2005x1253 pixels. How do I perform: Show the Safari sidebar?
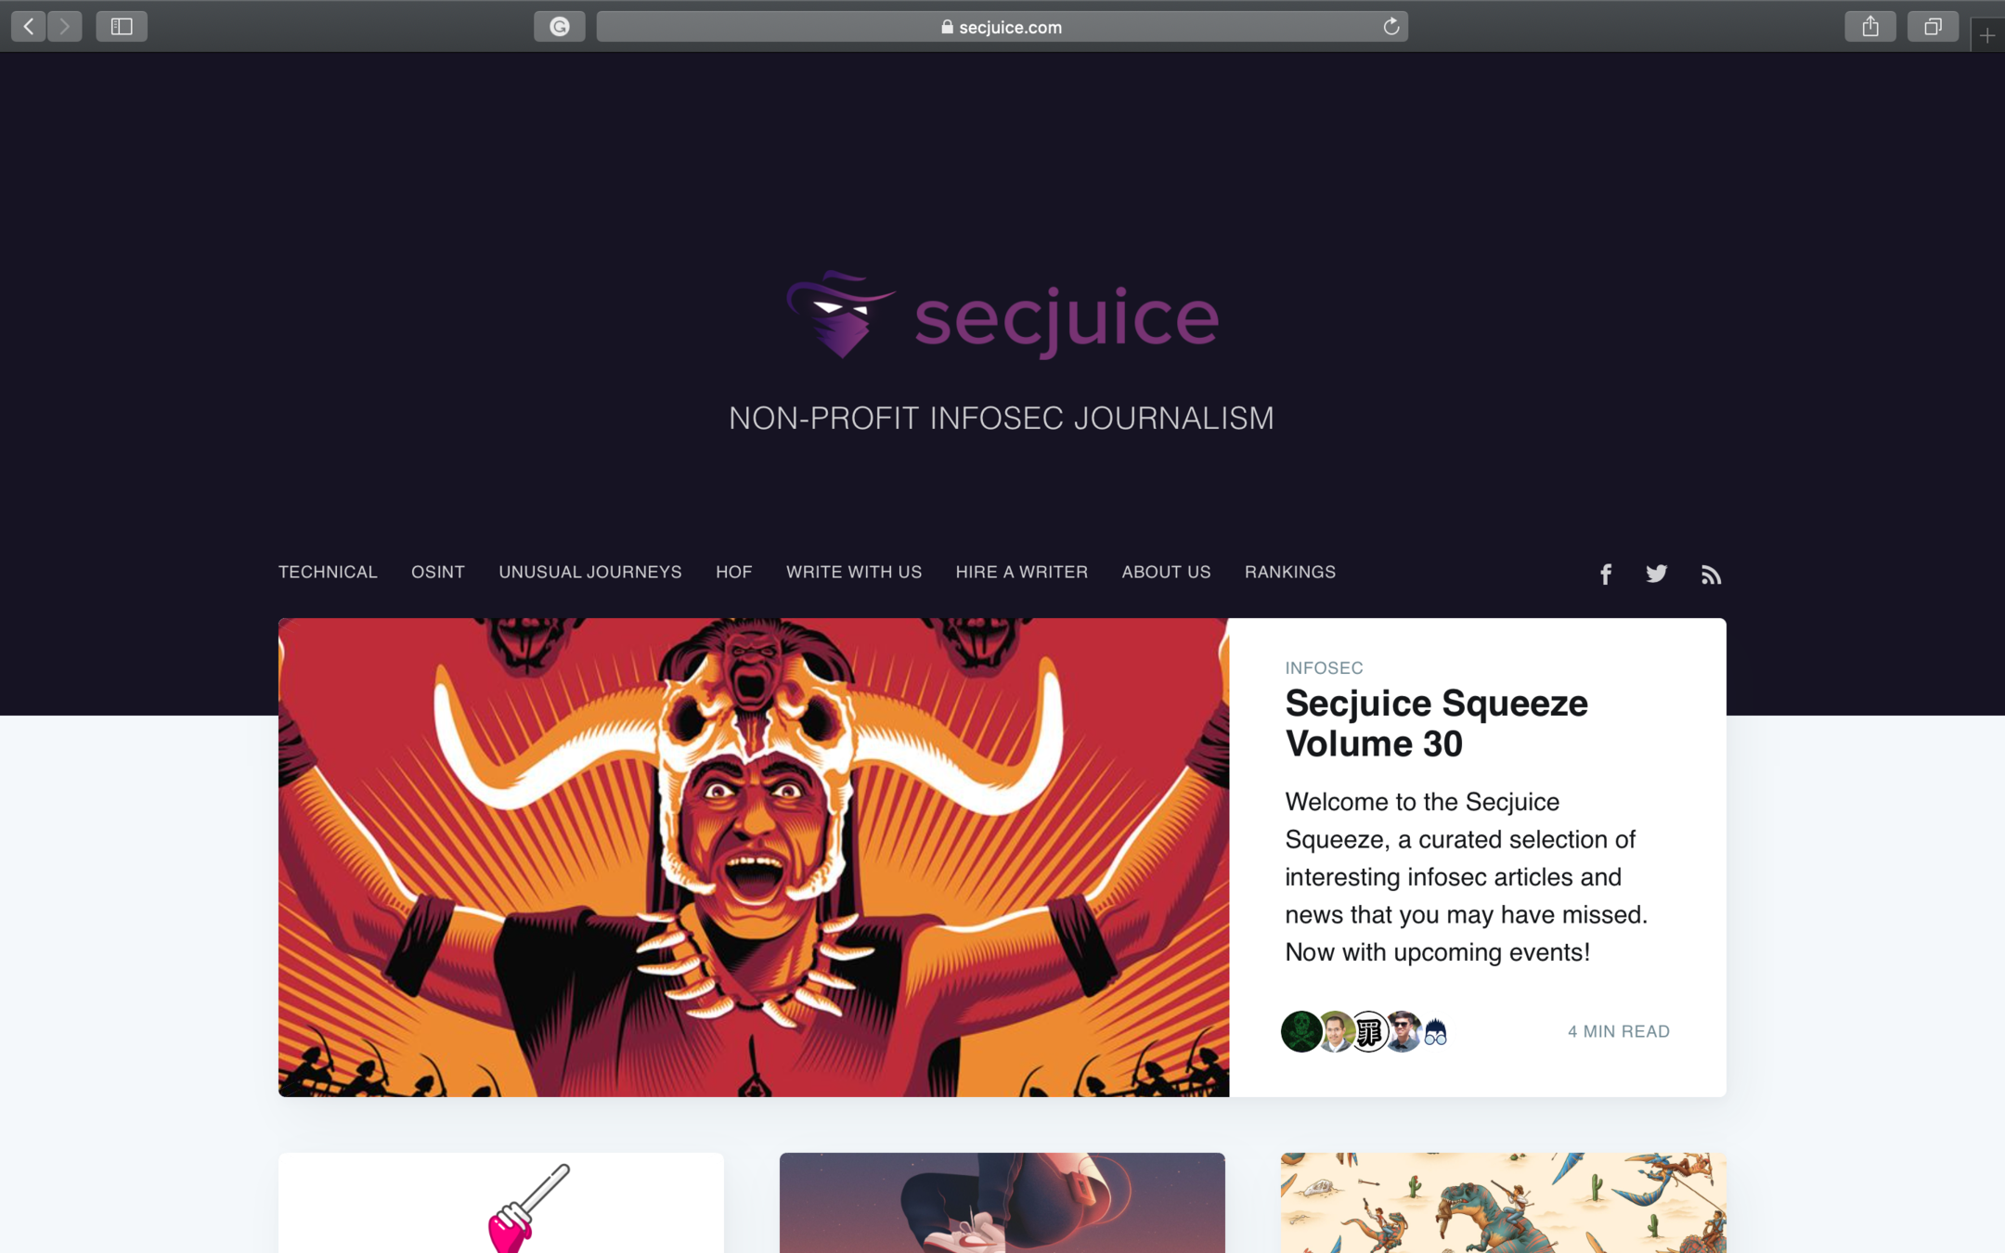pyautogui.click(x=122, y=27)
